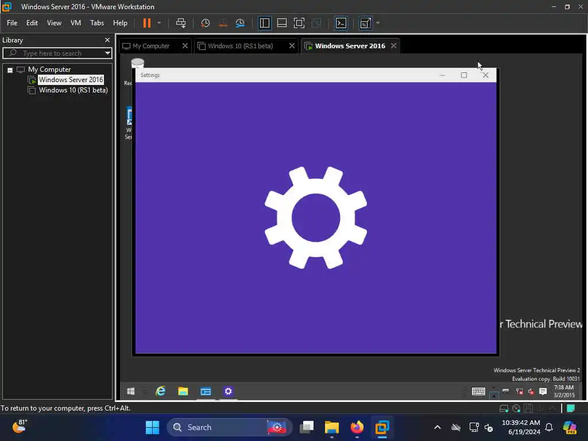
Task: Take a snapshot of this virtual machine
Action: tap(205, 23)
